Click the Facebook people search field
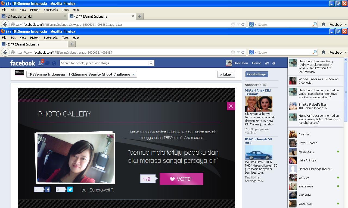The width and height of the screenshot is (348, 208). (104, 63)
